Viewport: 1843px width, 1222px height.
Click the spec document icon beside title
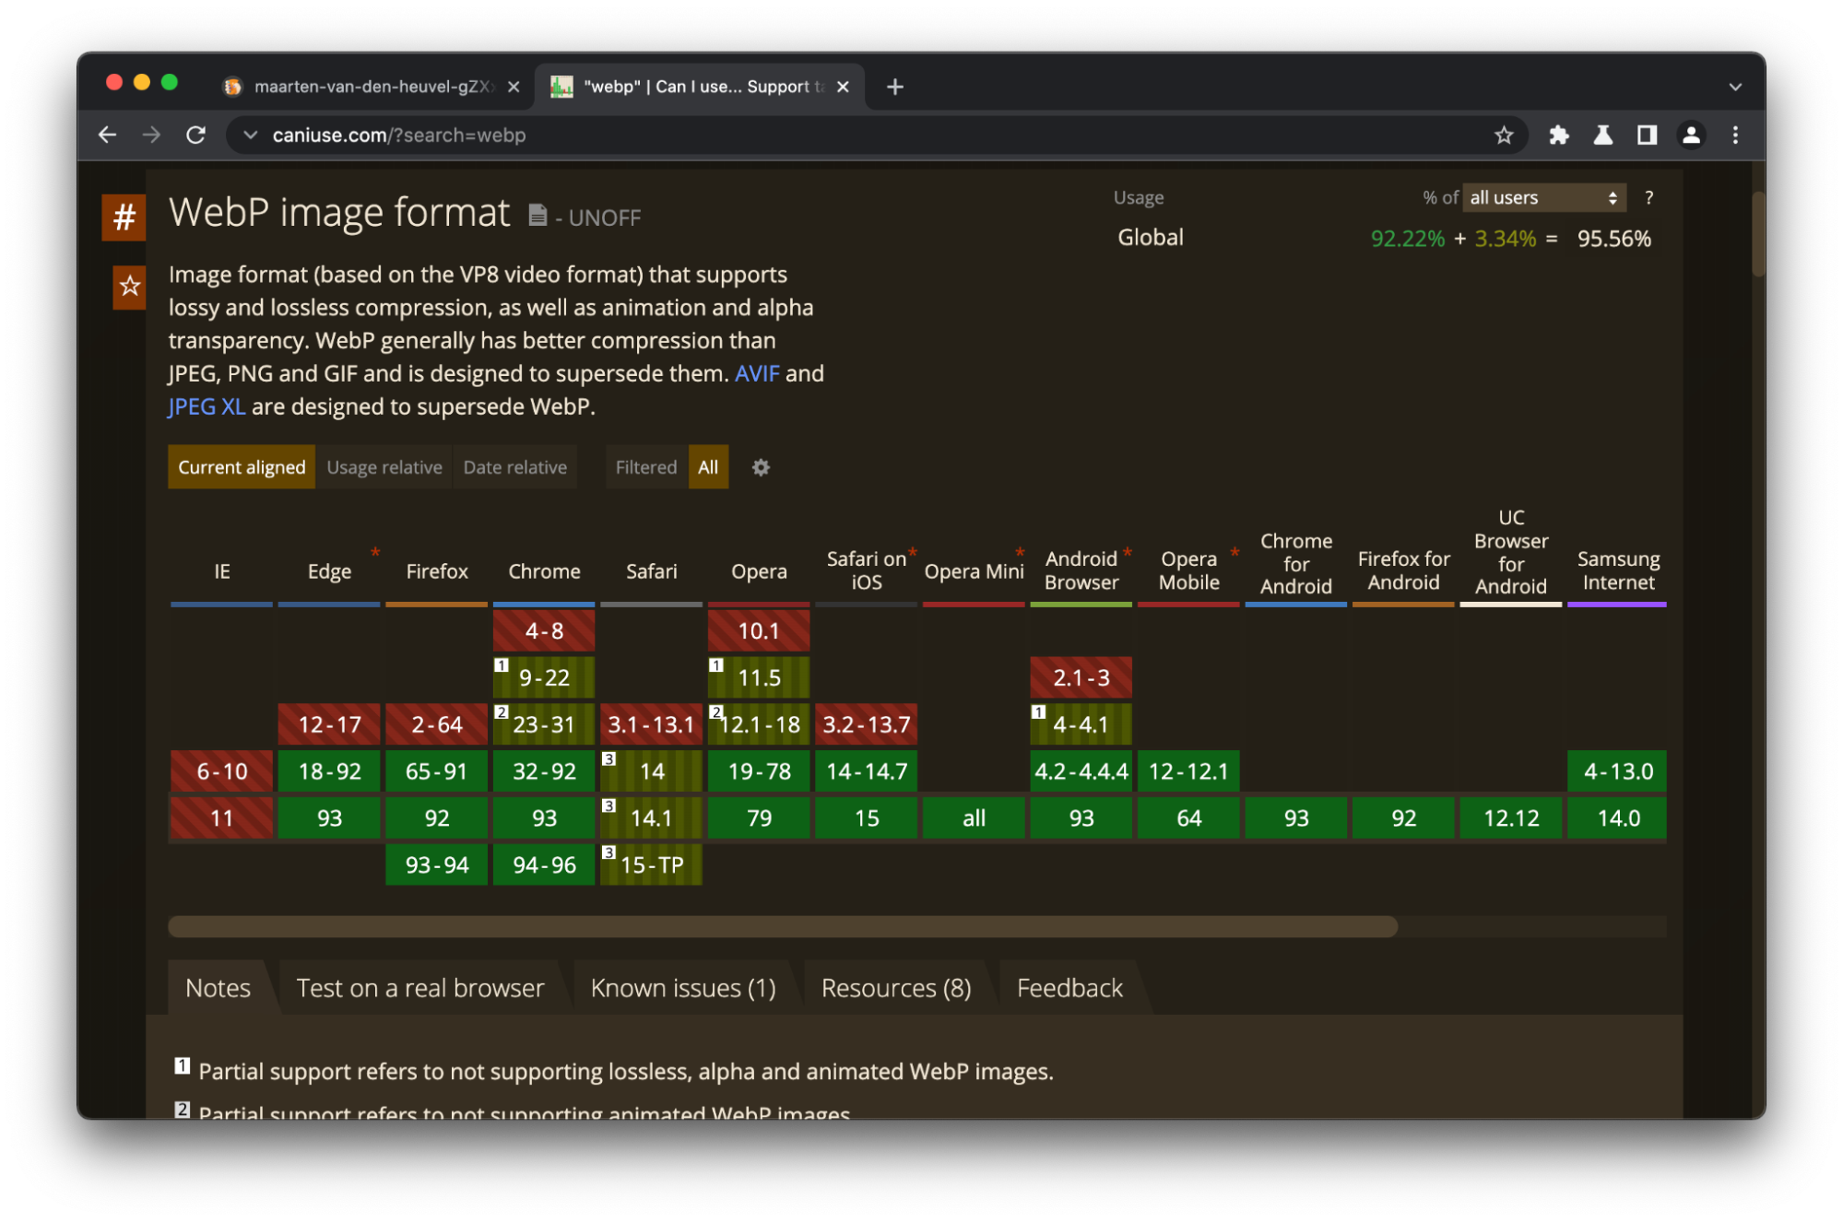[x=538, y=216]
